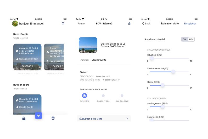This screenshot has width=208, height=139.
Task: Open the Claude Guetta BDV card
Action: (x=27, y=104)
